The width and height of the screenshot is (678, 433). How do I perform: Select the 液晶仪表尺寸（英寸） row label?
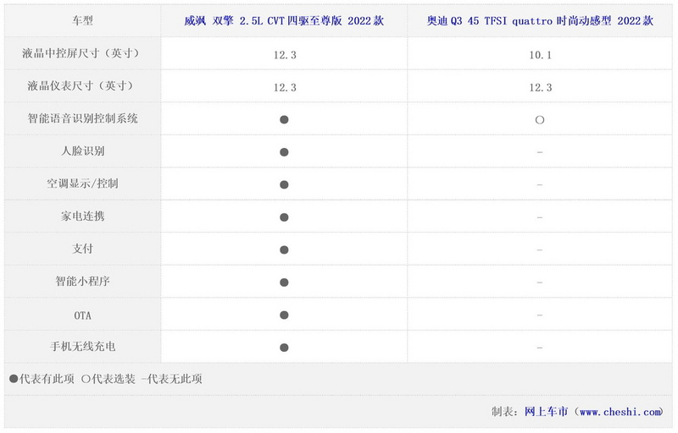click(82, 85)
